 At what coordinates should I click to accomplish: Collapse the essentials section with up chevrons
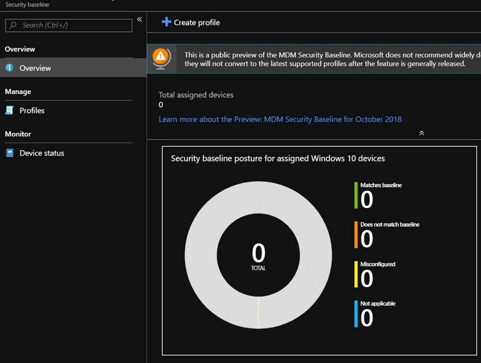click(421, 133)
